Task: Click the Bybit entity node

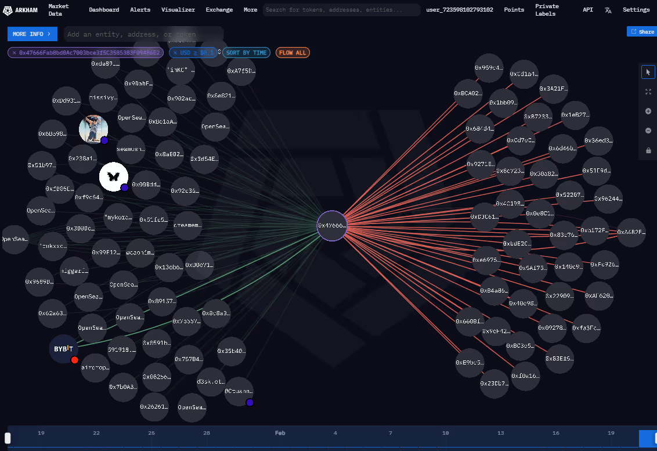Action: pos(64,349)
